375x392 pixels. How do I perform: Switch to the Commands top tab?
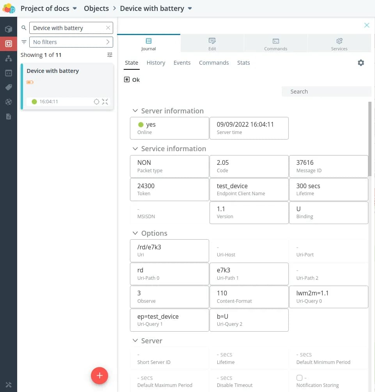[x=275, y=44]
